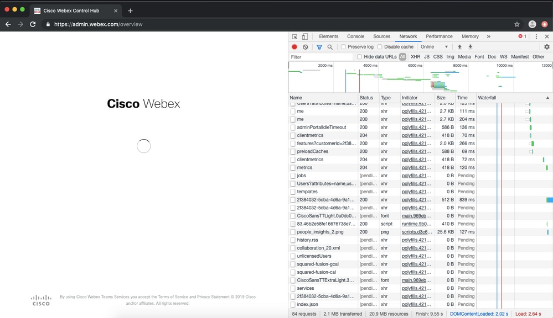Select checkbox for preloadCaches row

pyautogui.click(x=293, y=152)
